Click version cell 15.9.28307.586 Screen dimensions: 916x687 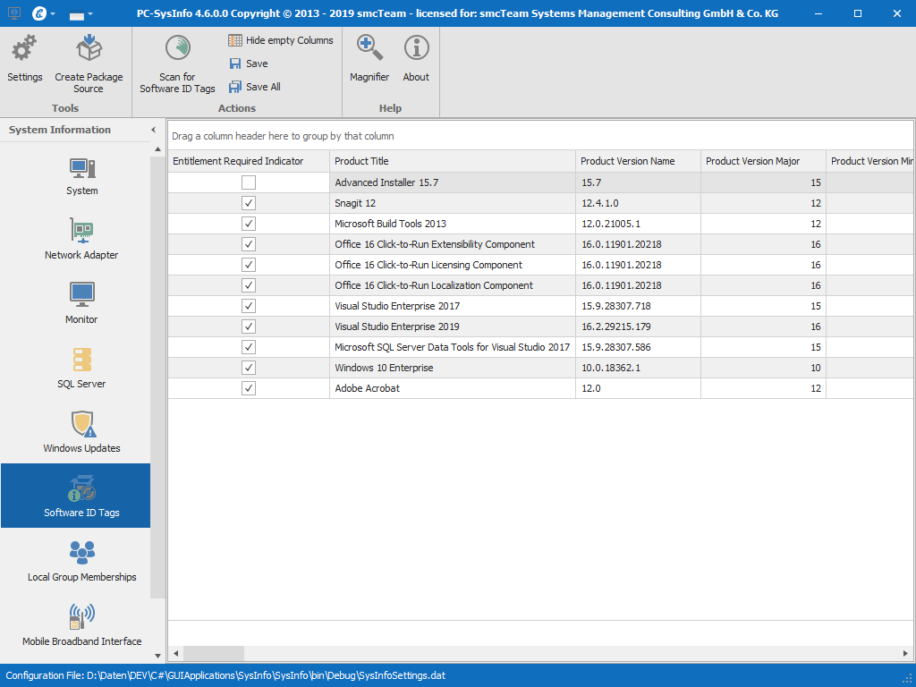coord(638,347)
